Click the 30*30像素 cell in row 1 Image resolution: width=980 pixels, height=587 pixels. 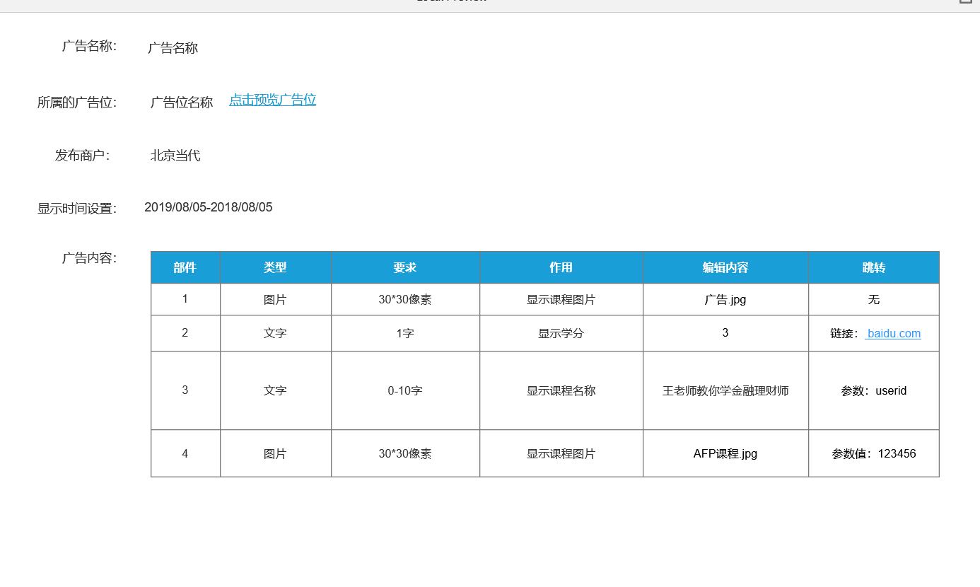(405, 300)
